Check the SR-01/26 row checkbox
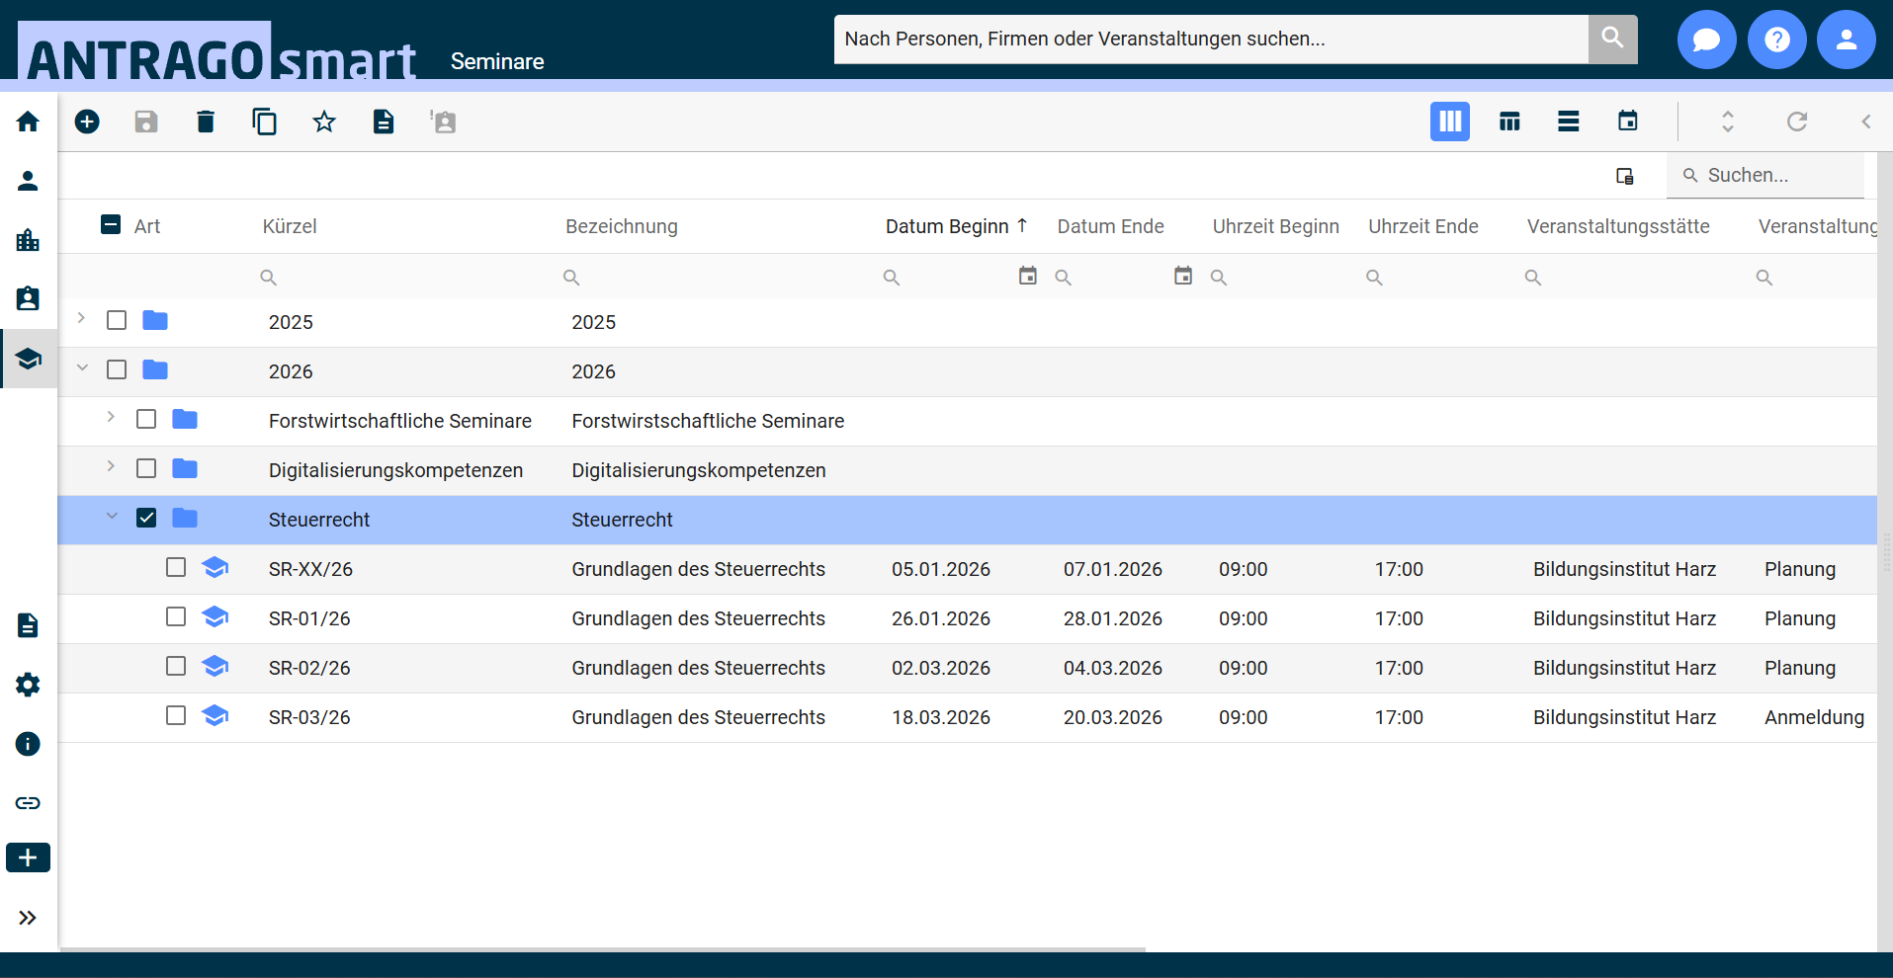Screen dimensions: 1893x978 [x=176, y=617]
